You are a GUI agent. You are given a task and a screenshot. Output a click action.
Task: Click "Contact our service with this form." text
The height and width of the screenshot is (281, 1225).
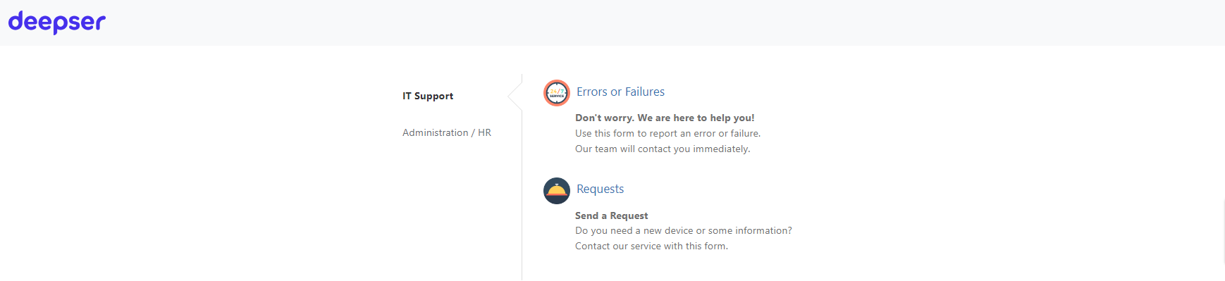(x=651, y=246)
